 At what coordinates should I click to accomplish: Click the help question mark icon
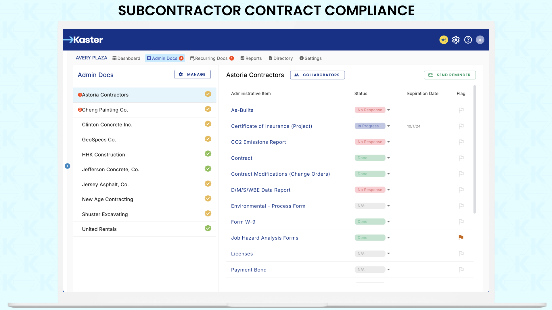point(468,40)
